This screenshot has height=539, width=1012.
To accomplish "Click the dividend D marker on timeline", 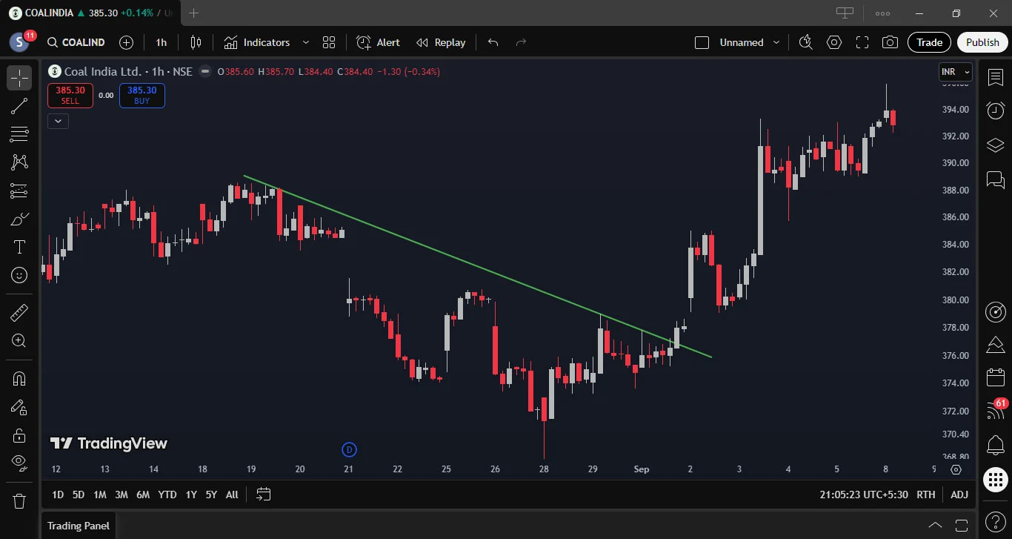I will point(349,449).
